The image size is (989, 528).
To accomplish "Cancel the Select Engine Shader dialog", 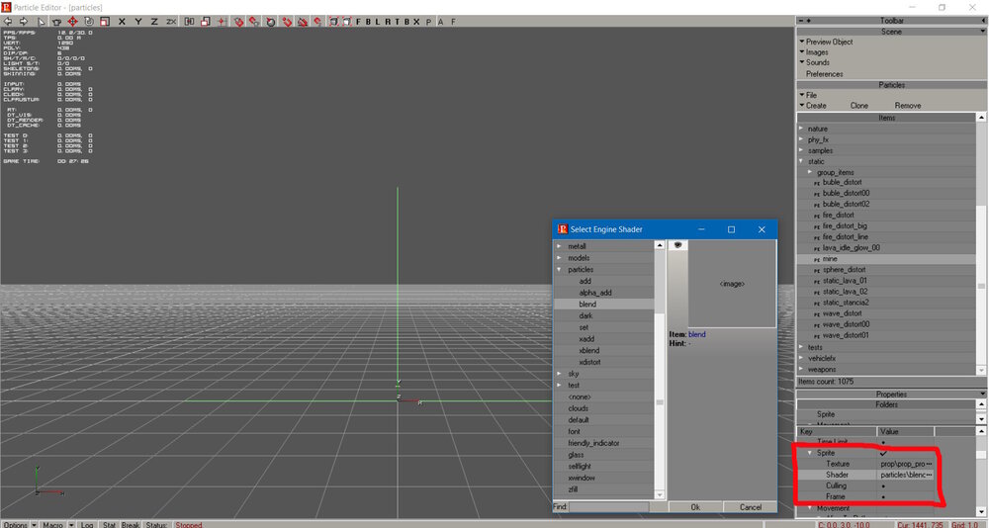I will point(750,506).
